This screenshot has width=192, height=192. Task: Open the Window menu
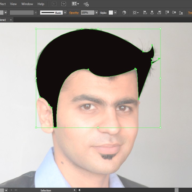coord(27,4)
